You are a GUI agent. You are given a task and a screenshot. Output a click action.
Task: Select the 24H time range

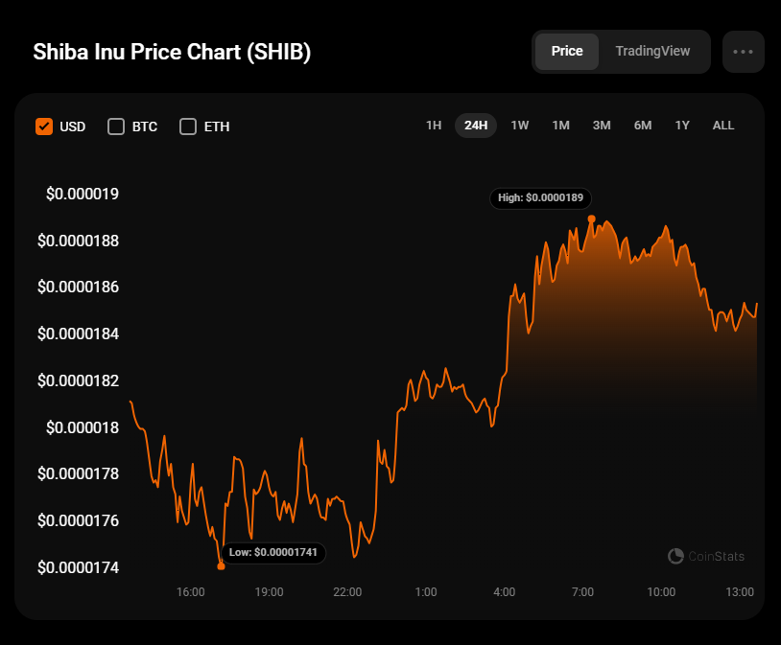[x=476, y=126]
